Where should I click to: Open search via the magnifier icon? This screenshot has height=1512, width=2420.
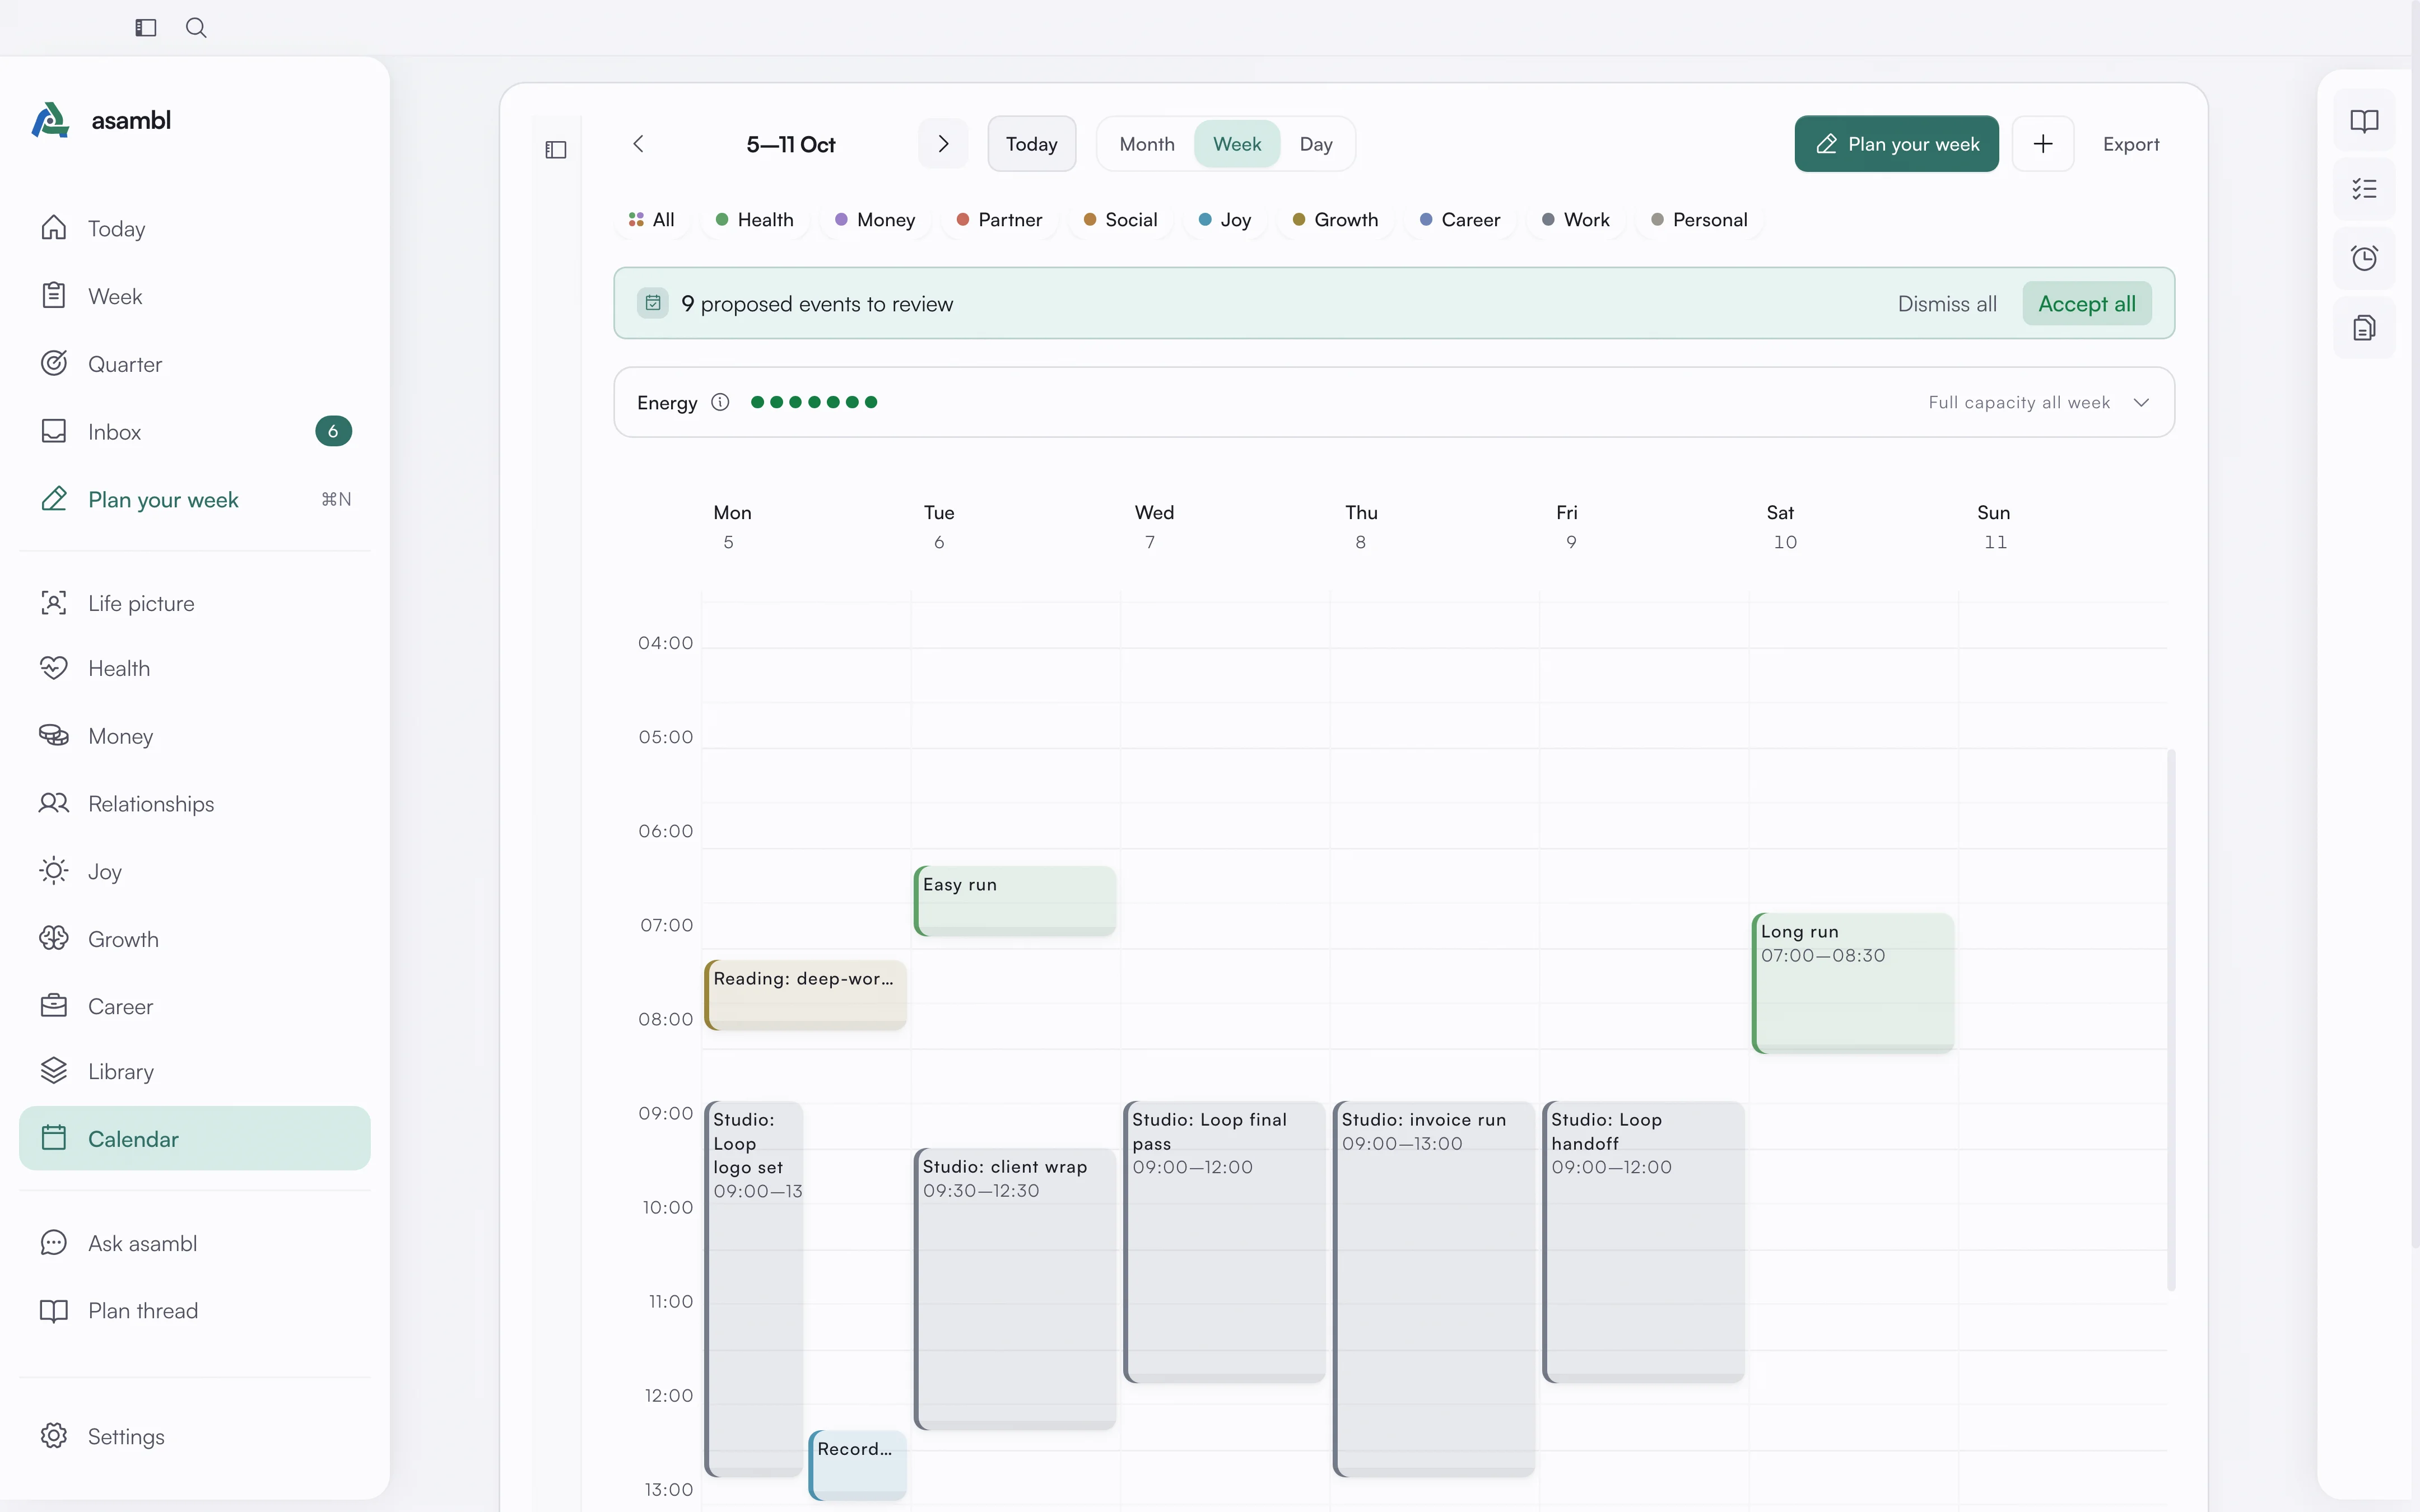[196, 28]
